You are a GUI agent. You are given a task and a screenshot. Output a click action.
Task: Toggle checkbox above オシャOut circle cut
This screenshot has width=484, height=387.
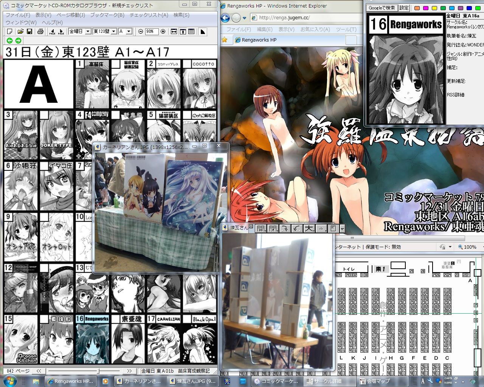point(44,217)
